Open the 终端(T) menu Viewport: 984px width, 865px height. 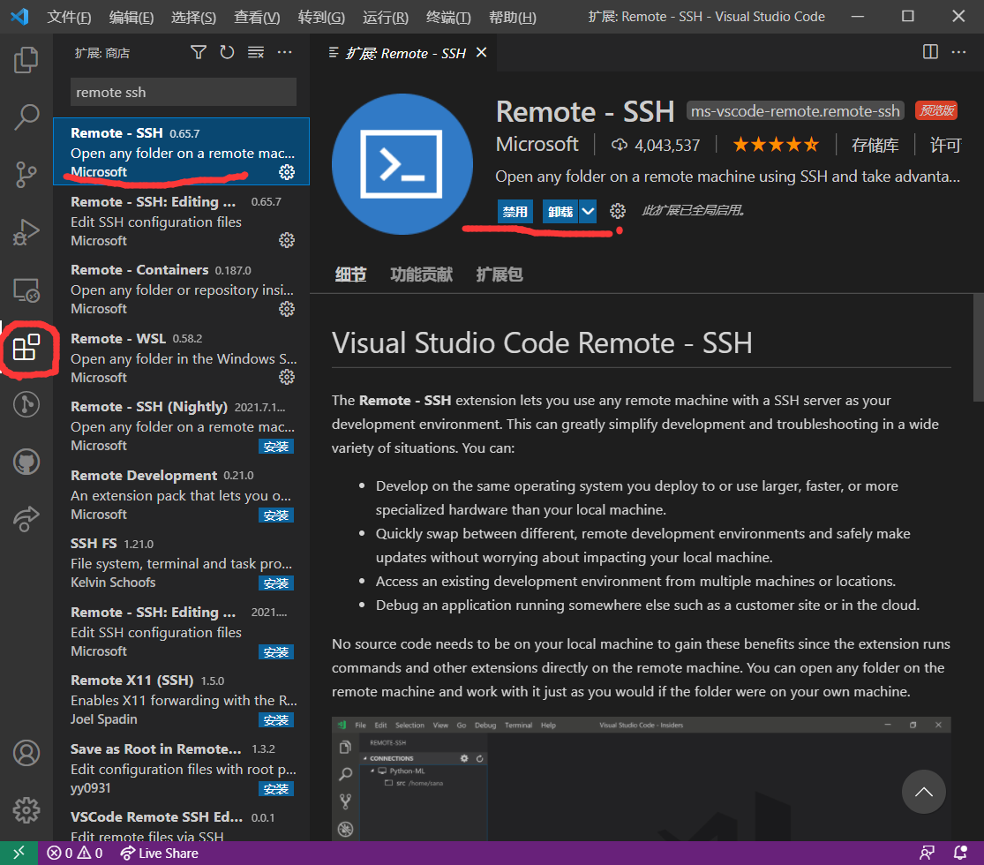448,17
